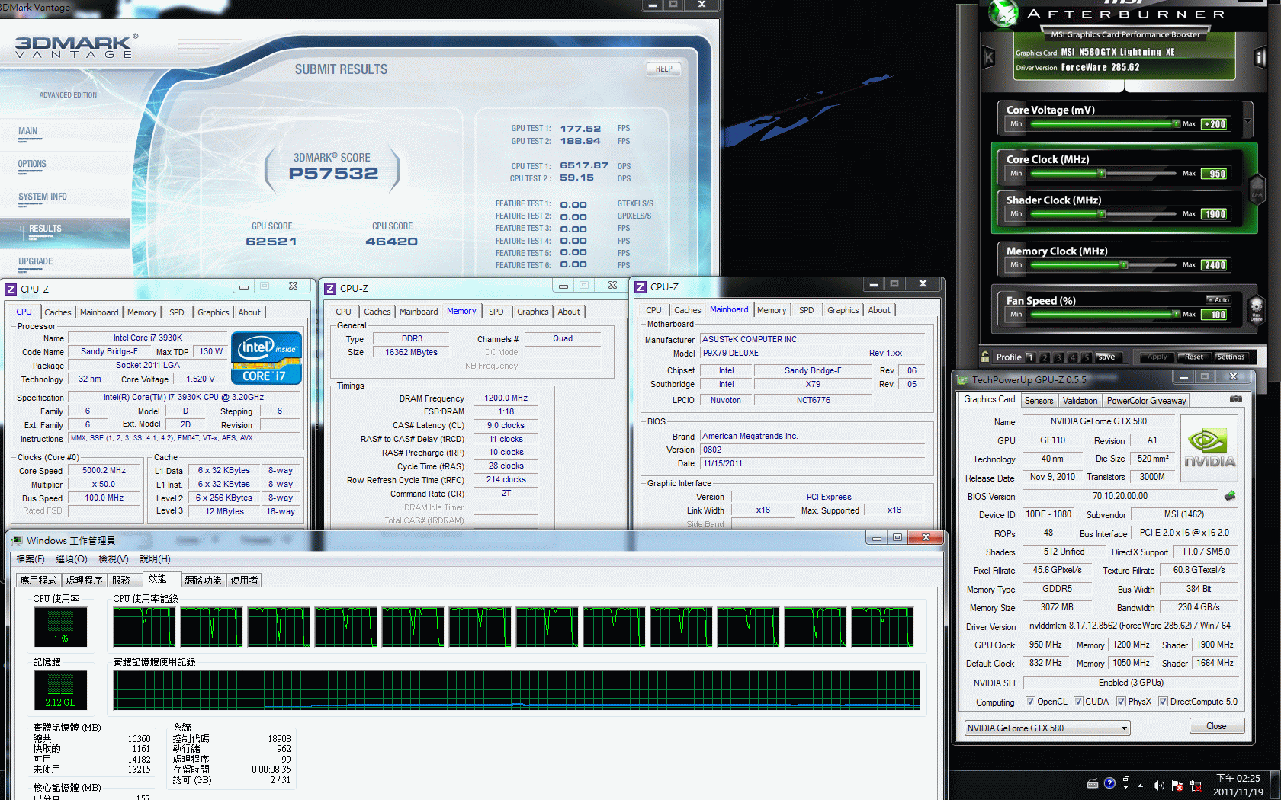Toggle the CUDA checkbox in GPU-Z
The width and height of the screenshot is (1281, 800).
(x=1078, y=702)
